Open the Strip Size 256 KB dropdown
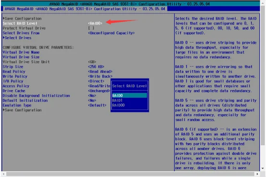This screenshot has height=177, width=266. 96,66
